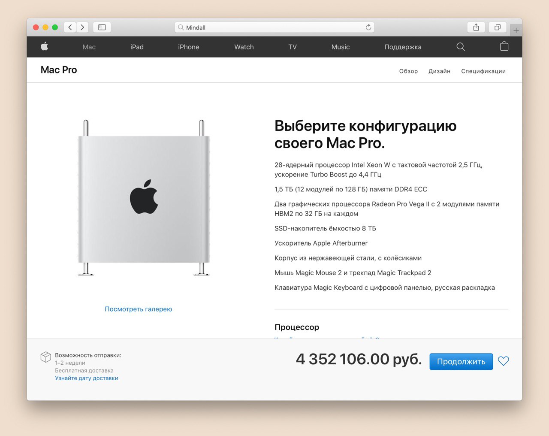Select the Поддержка menu item

click(403, 47)
